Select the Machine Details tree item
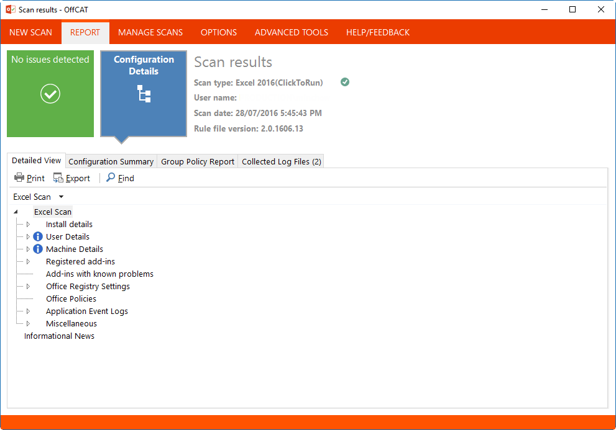The width and height of the screenshot is (616, 430). (75, 249)
